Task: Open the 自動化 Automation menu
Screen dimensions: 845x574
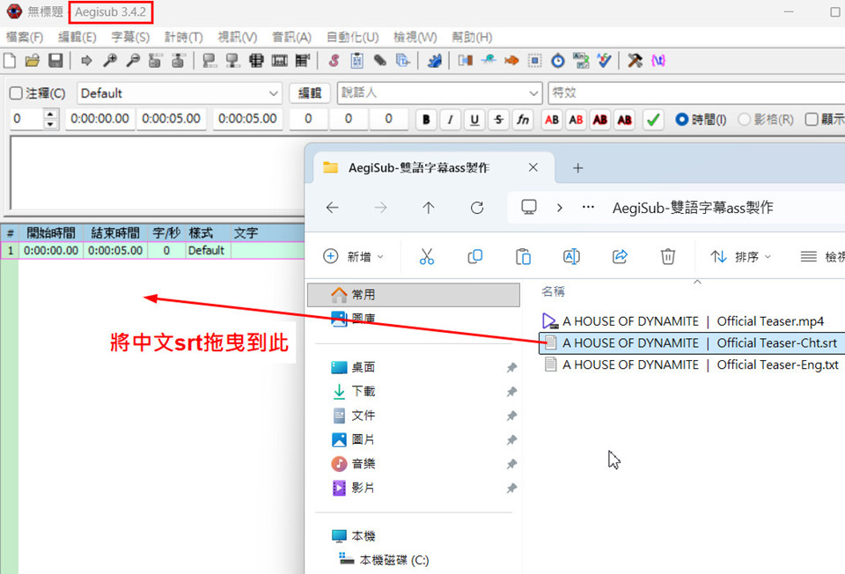Action: click(x=352, y=37)
